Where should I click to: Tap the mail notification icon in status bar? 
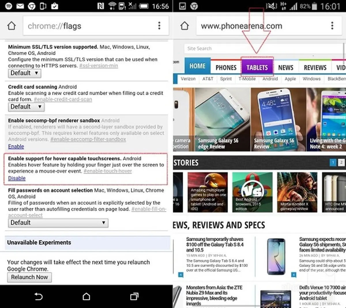coord(20,6)
